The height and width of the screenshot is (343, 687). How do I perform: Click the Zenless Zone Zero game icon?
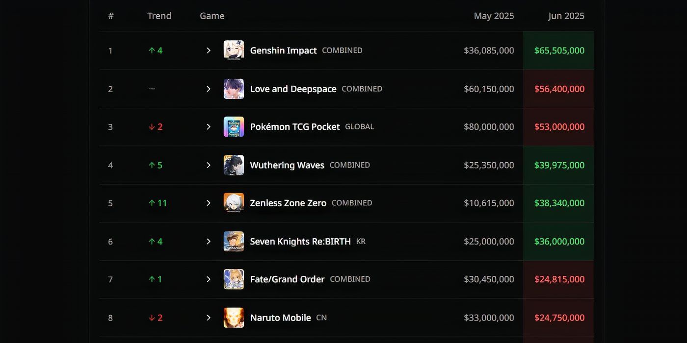coord(234,203)
